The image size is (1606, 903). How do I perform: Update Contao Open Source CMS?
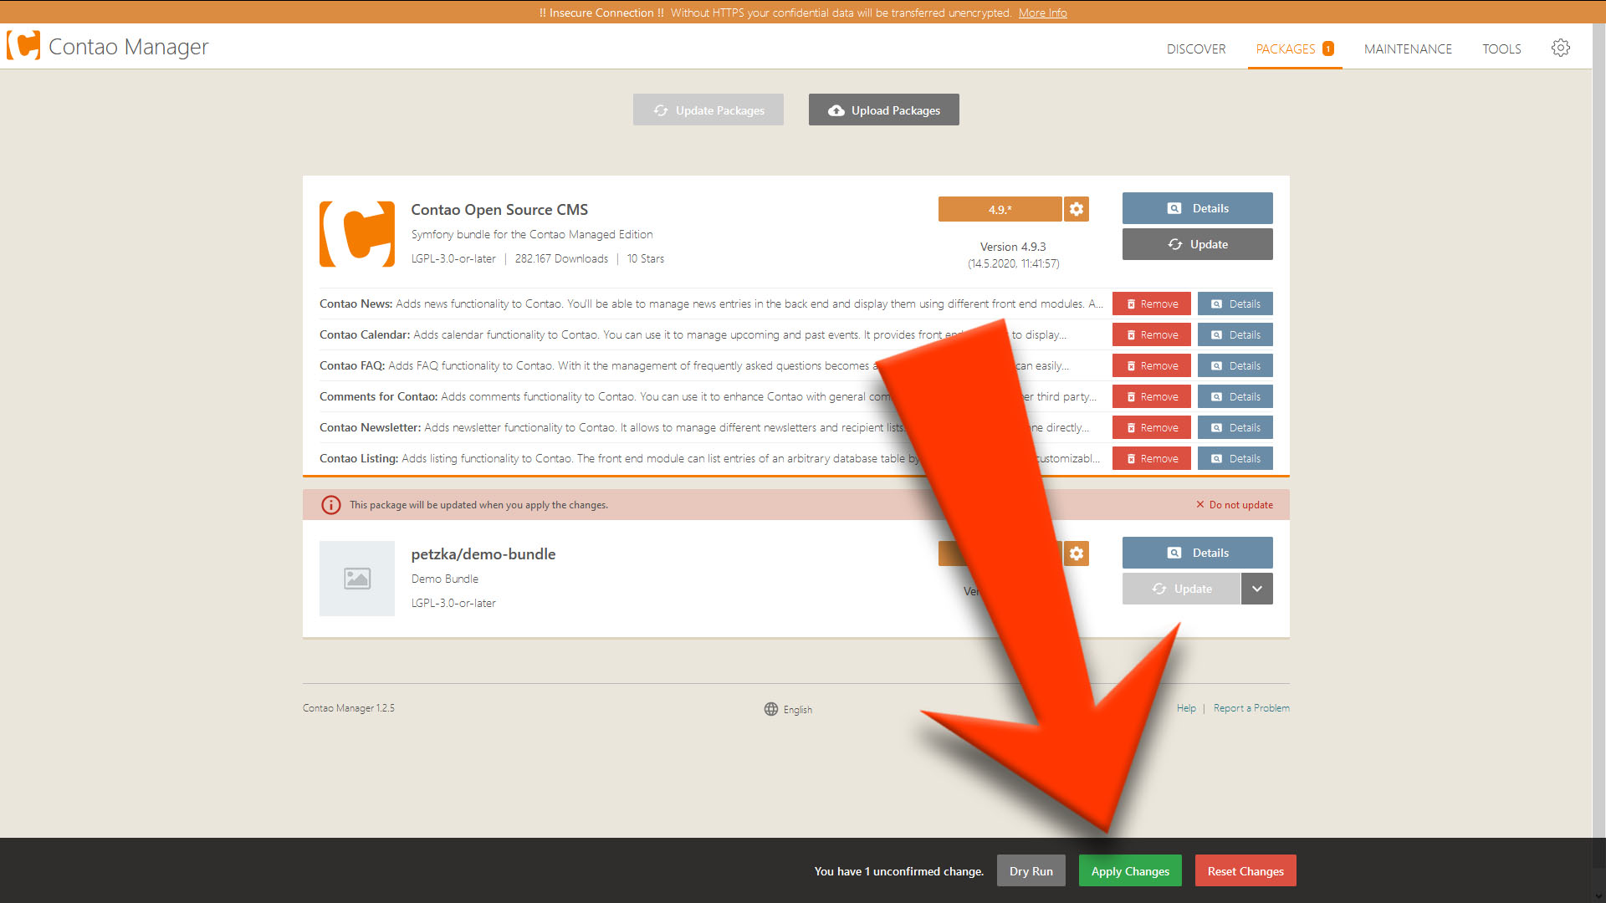point(1198,244)
